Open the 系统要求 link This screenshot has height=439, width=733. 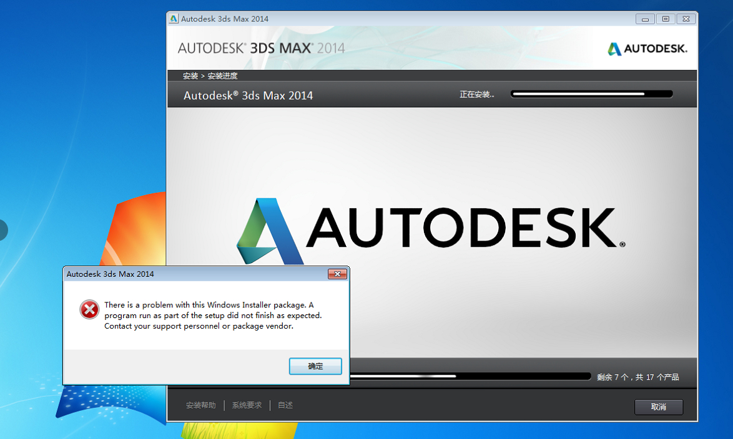click(247, 405)
